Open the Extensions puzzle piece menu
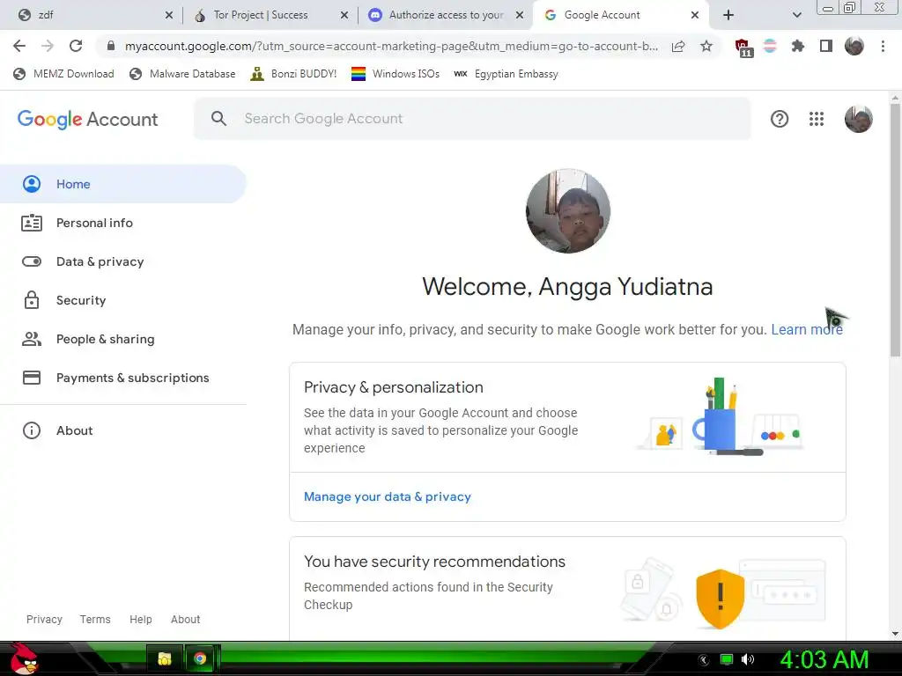 click(x=797, y=46)
